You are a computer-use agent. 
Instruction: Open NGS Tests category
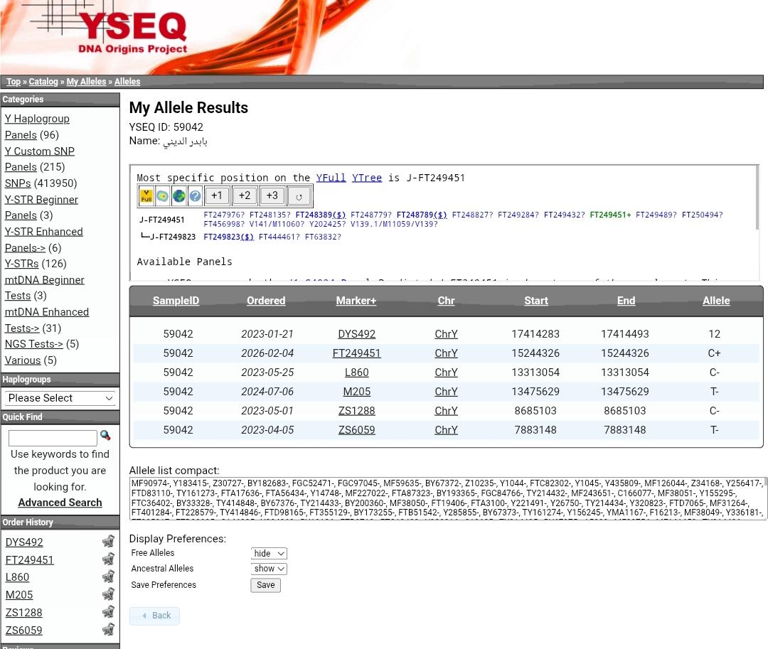pos(34,344)
